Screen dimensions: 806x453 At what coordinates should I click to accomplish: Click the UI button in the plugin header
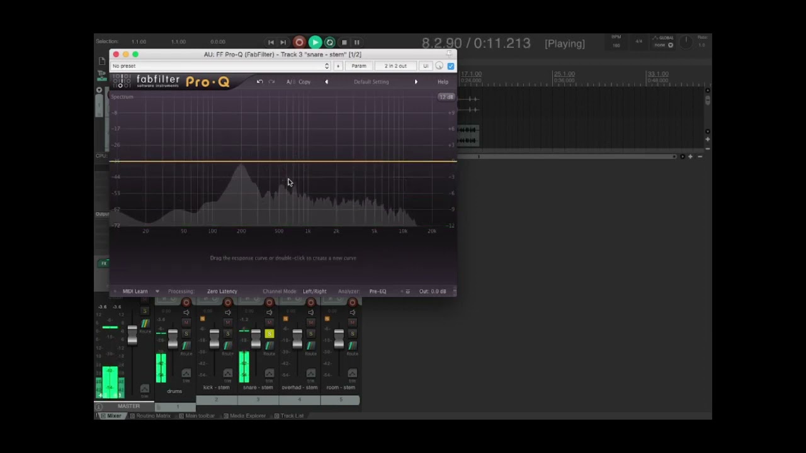point(426,66)
